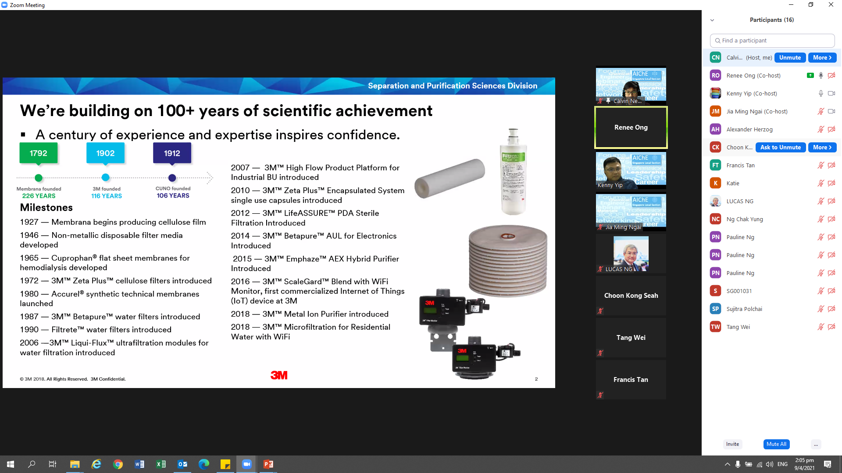Click Renee Ong's screen share indicator icon
Image resolution: width=842 pixels, height=473 pixels.
[x=810, y=75]
